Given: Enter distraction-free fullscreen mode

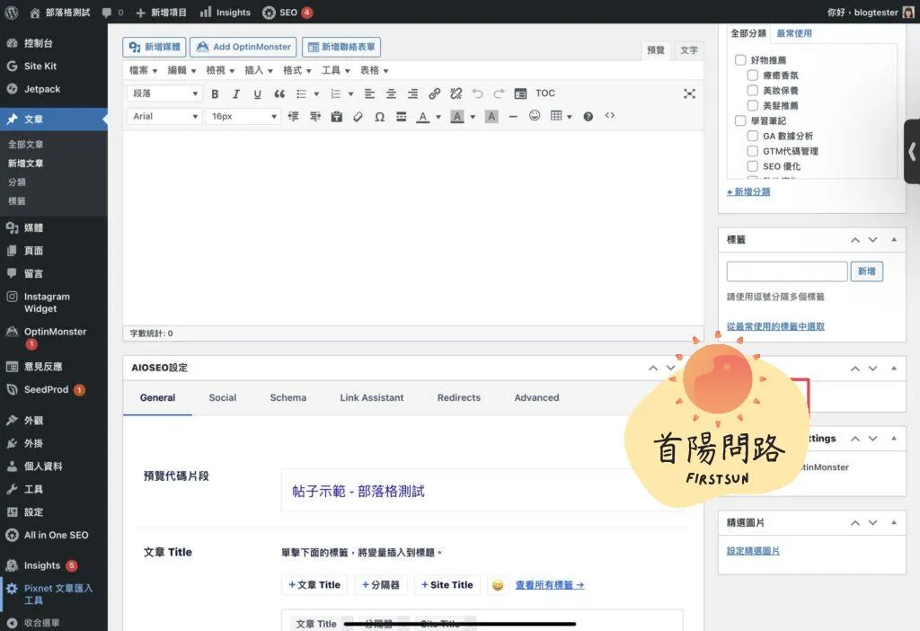Looking at the screenshot, I should (689, 93).
